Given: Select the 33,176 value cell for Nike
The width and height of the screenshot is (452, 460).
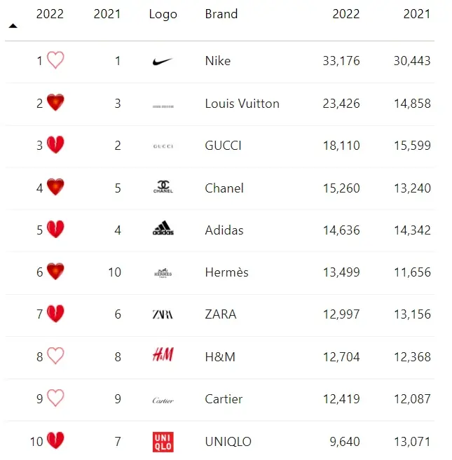Looking at the screenshot, I should [x=341, y=61].
